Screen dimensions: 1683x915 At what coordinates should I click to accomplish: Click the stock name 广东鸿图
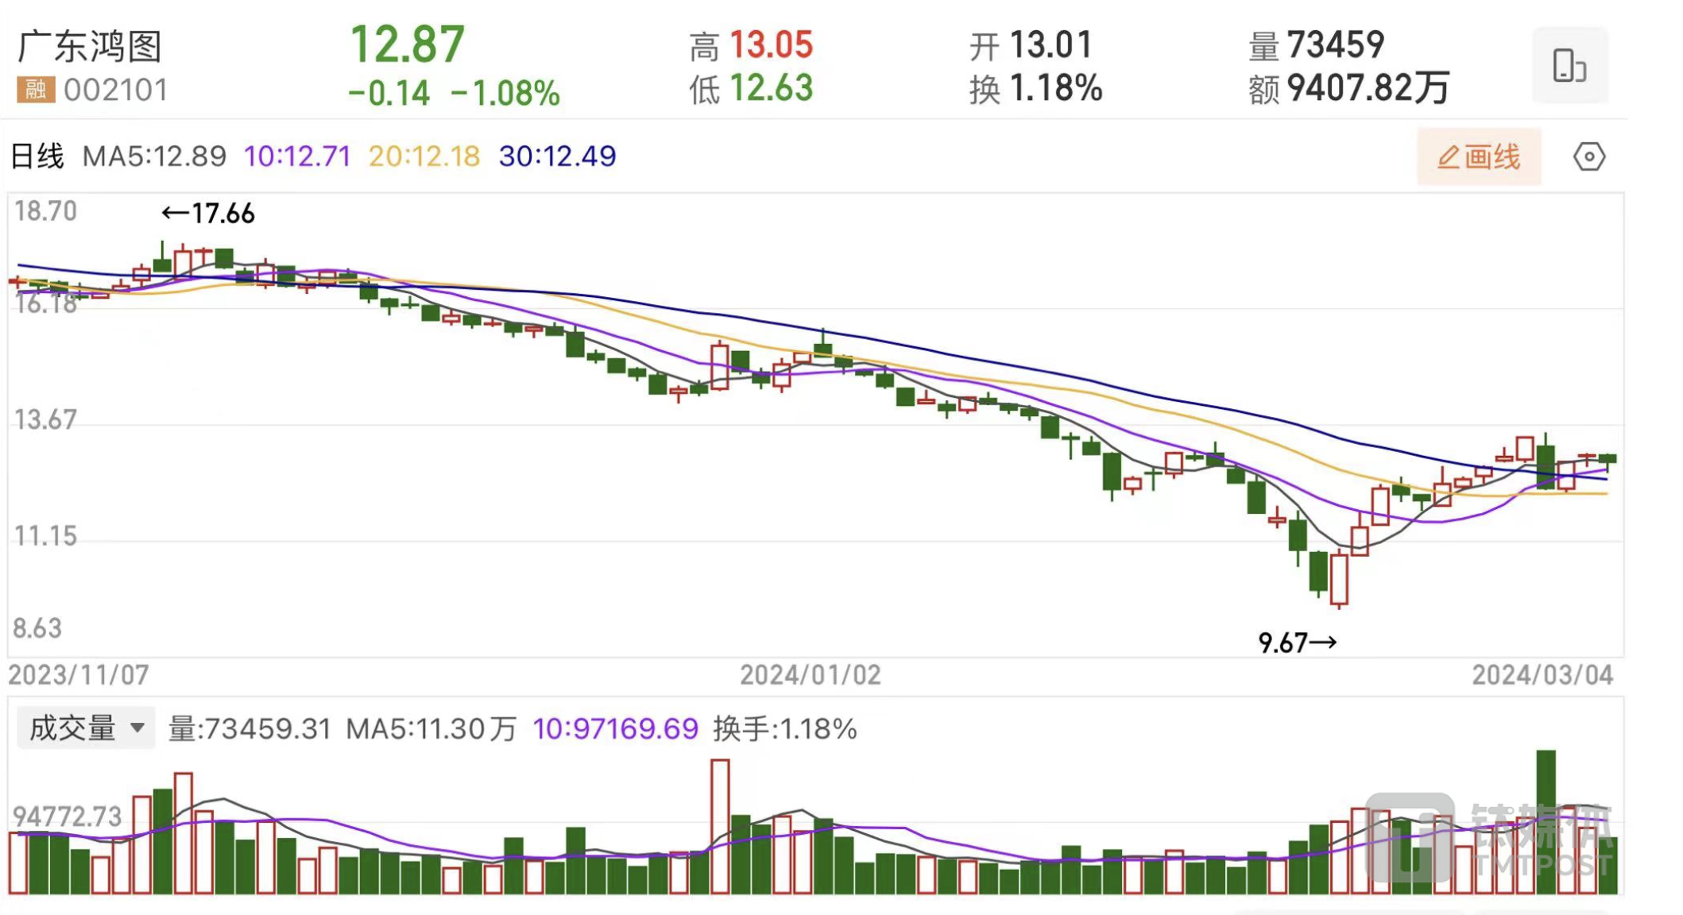click(90, 46)
